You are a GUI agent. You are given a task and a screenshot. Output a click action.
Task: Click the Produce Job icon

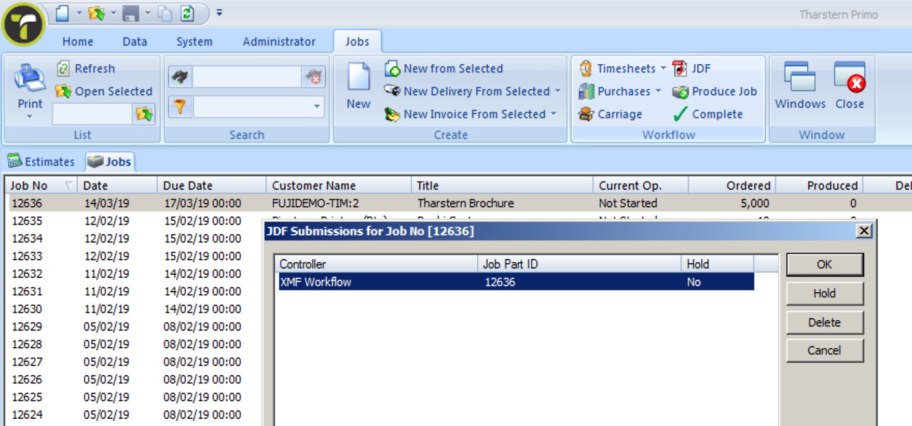pyautogui.click(x=680, y=92)
